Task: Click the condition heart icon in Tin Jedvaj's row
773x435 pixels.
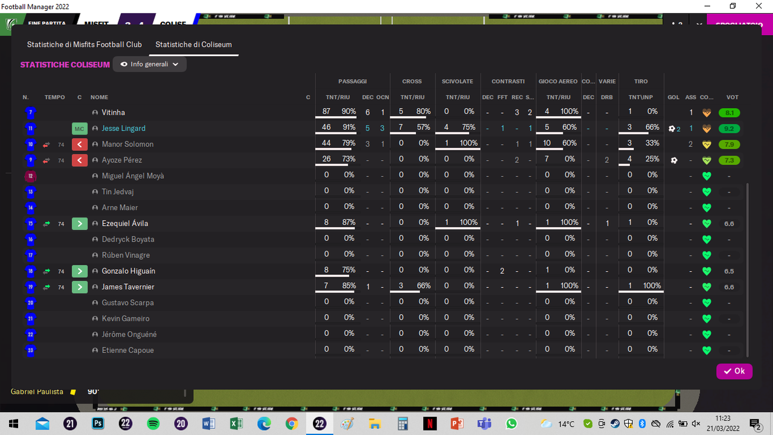Action: (707, 192)
